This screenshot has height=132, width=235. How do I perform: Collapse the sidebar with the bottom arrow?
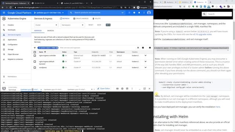(x=4, y=82)
